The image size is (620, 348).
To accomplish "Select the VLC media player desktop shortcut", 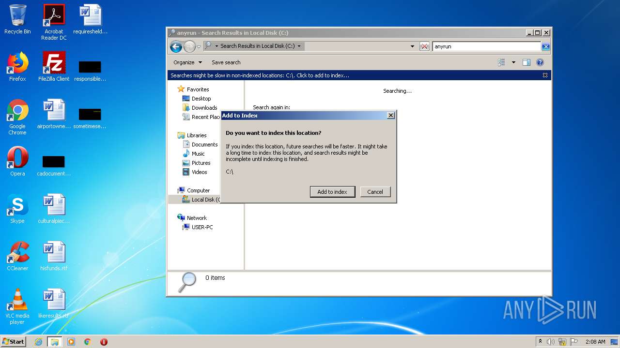I will 17,306.
